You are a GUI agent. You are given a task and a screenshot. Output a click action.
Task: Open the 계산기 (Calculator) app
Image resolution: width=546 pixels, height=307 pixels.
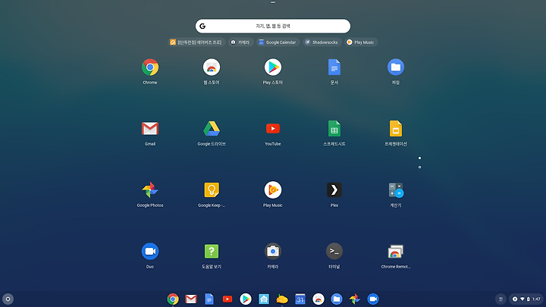396,190
